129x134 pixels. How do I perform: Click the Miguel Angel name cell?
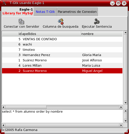click(92, 71)
